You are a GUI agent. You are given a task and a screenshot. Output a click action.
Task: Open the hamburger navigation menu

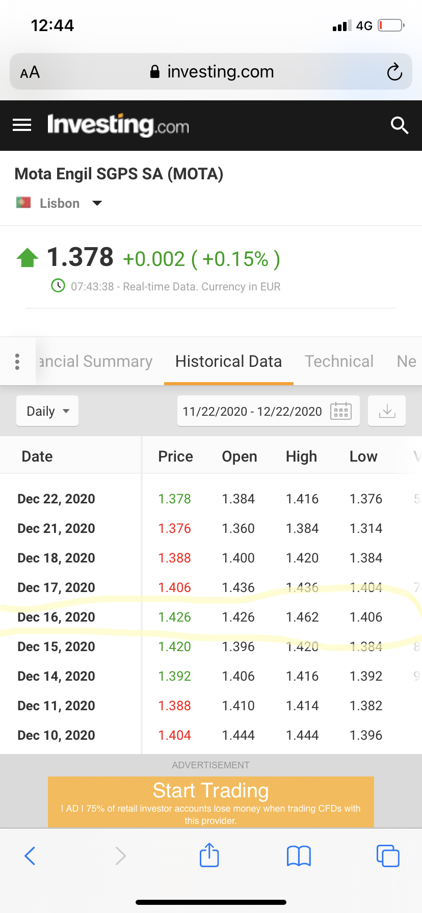(22, 125)
